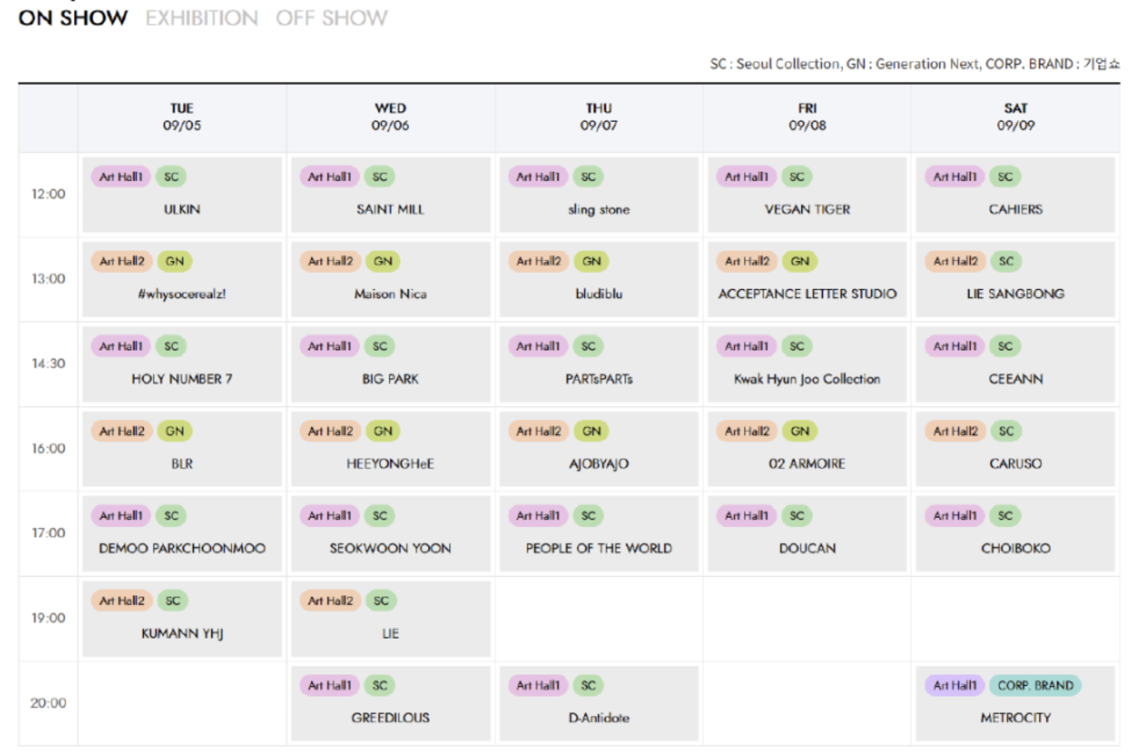Image resolution: width=1137 pixels, height=752 pixels.
Task: Click Art Hall2 tag on LIE SANGBONG
Action: [955, 261]
